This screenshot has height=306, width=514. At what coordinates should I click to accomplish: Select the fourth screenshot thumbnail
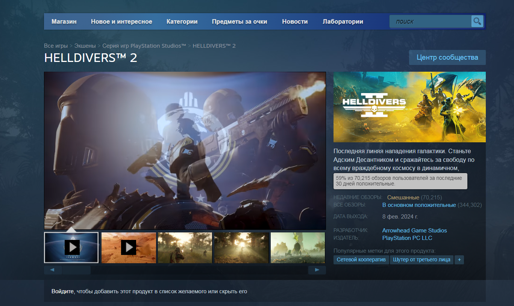pos(241,248)
